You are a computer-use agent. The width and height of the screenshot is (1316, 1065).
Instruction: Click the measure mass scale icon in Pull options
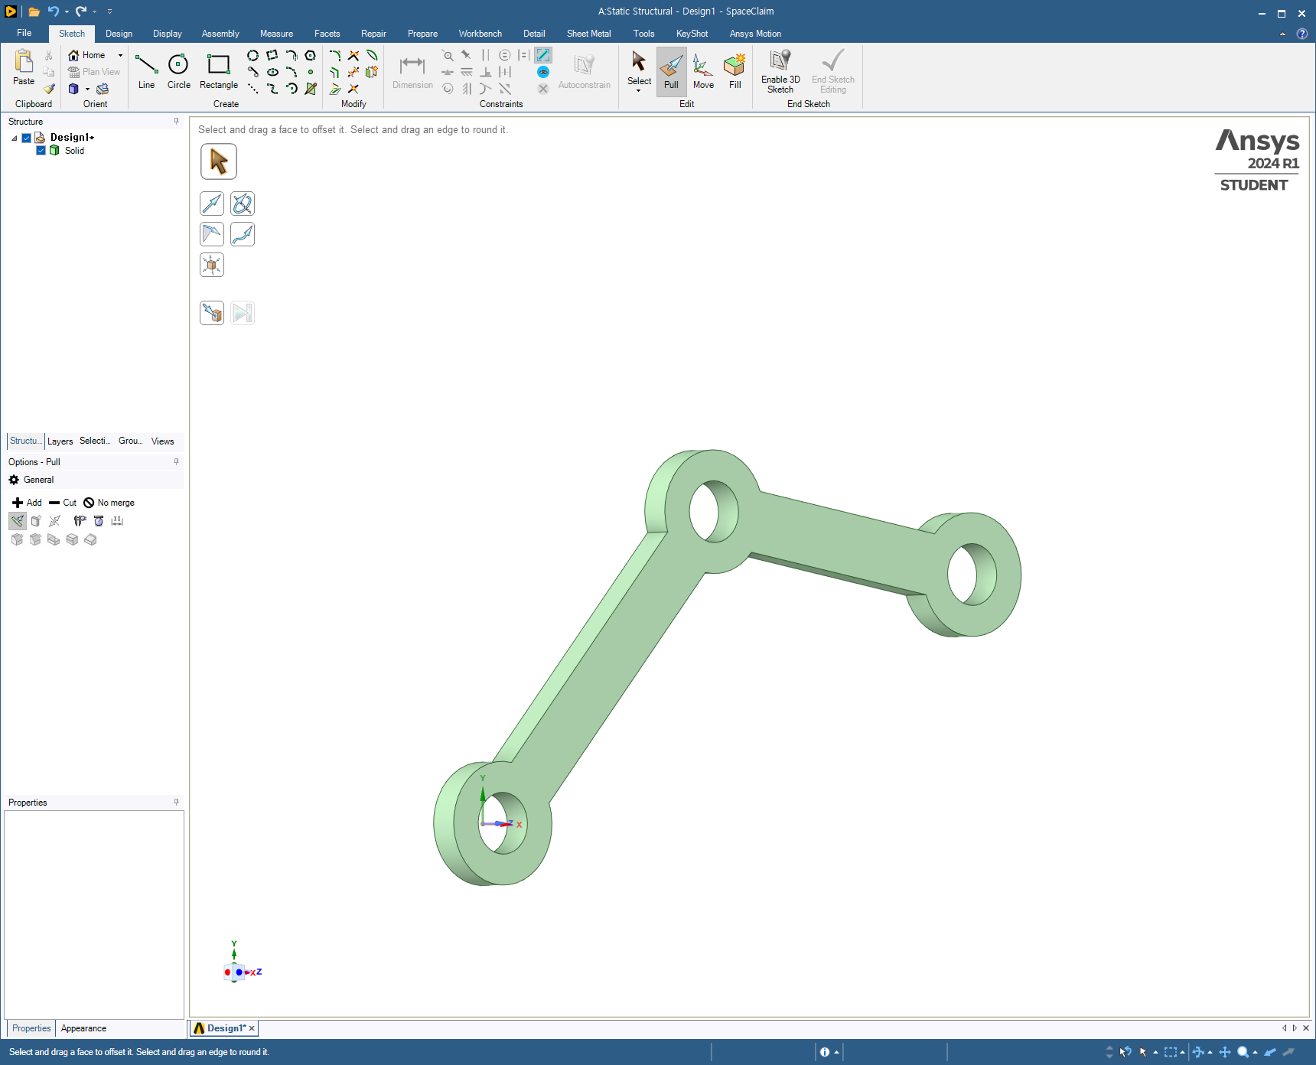click(x=99, y=521)
